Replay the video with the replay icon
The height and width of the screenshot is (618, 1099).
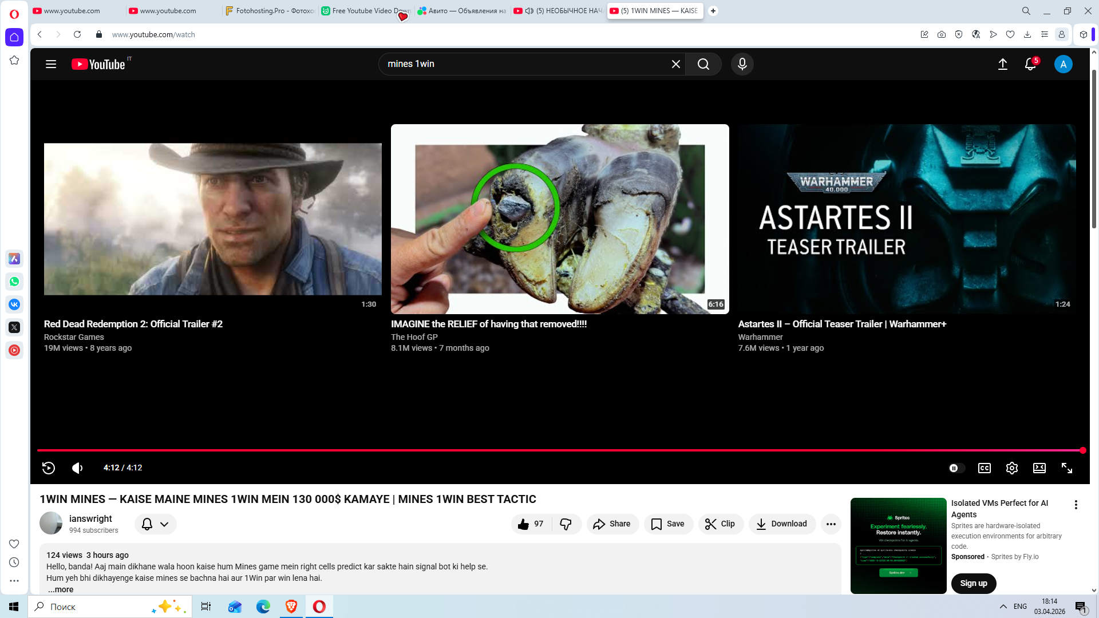pyautogui.click(x=49, y=468)
